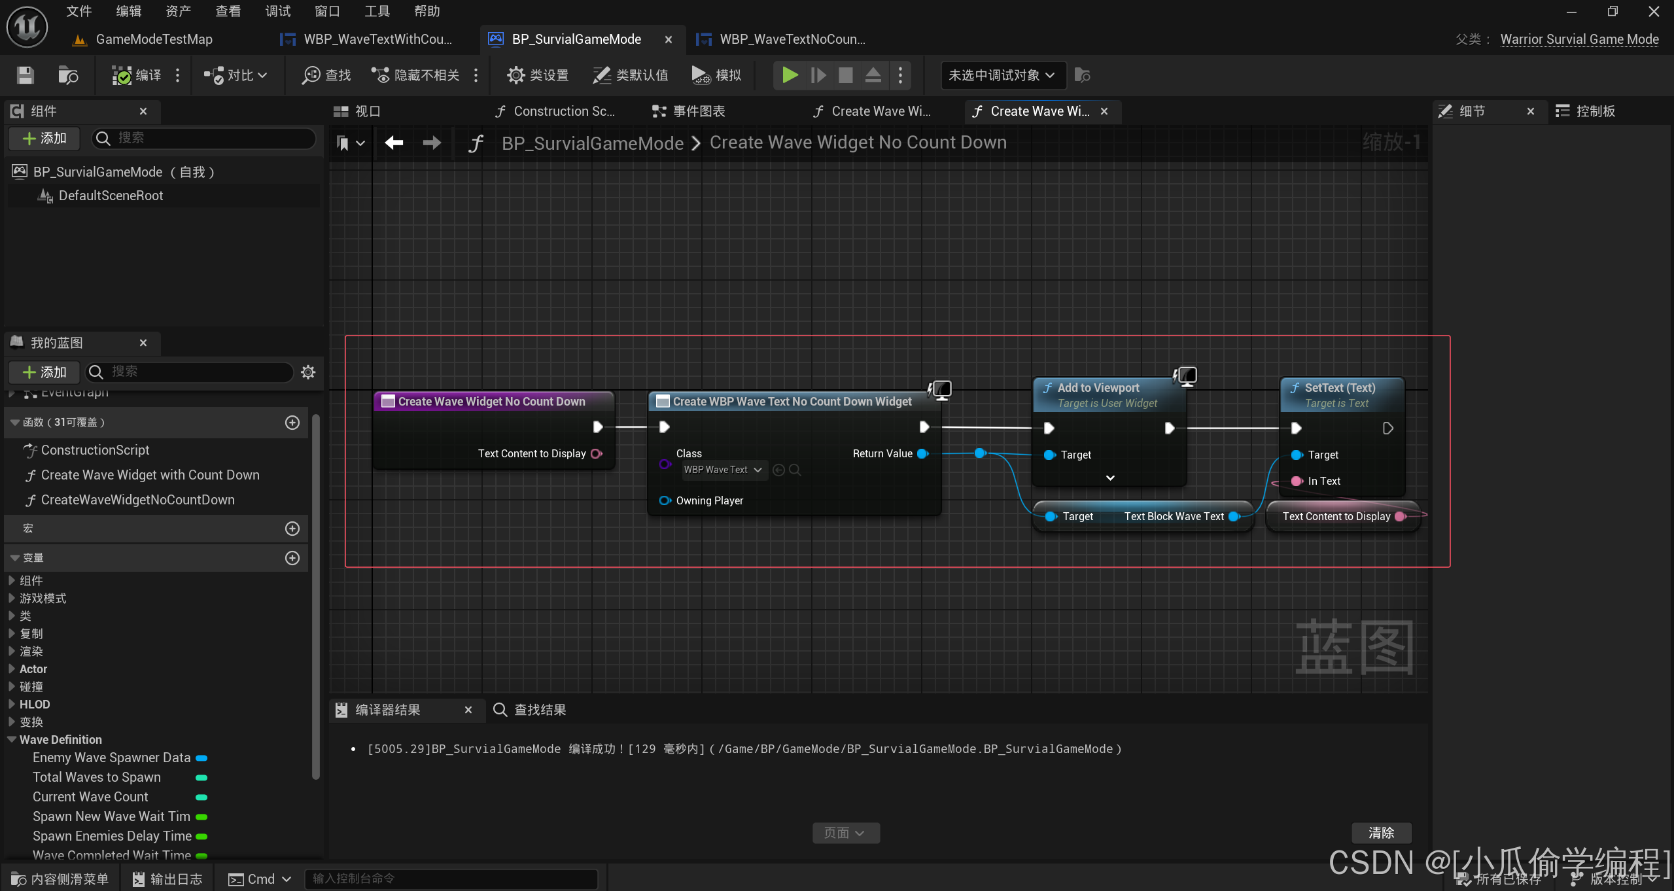This screenshot has height=891, width=1674.
Task: Click the Save blueprint disk icon
Action: coord(25,75)
